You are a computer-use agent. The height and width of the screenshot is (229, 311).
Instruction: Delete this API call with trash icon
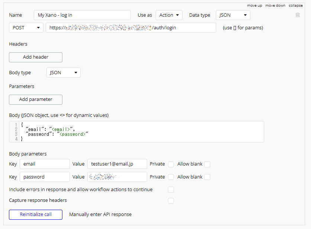(297, 15)
